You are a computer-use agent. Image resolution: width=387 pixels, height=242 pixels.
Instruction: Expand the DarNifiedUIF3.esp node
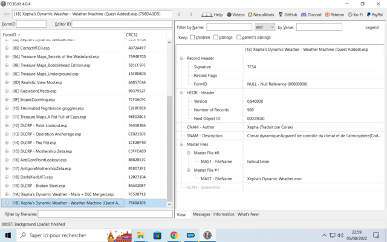pos(7,177)
